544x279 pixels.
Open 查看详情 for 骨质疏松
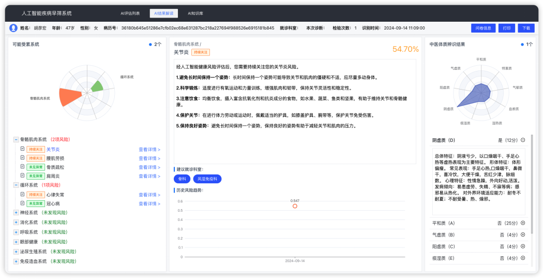tap(149, 167)
